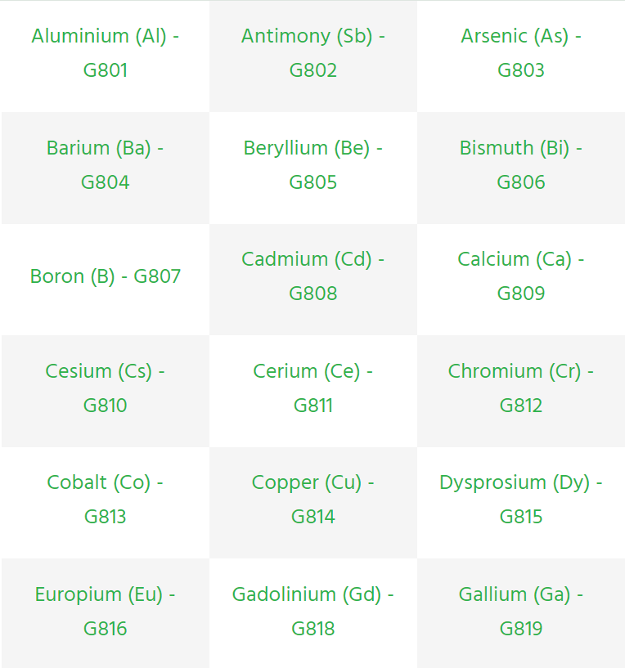Open the Aluminium (Al) - G801 link
This screenshot has width=625, height=668.
(105, 53)
